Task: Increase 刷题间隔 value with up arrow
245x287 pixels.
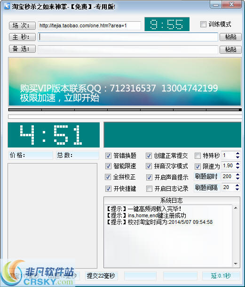Action: click(x=237, y=185)
